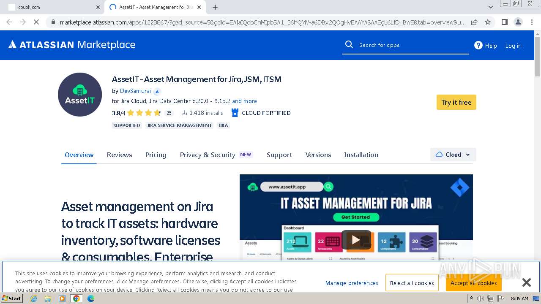Click the Cloud Fortified castle icon
The height and width of the screenshot is (304, 541).
tap(235, 113)
